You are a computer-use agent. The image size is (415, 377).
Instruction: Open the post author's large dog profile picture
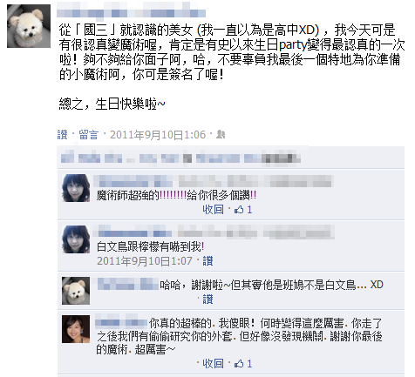click(x=29, y=26)
